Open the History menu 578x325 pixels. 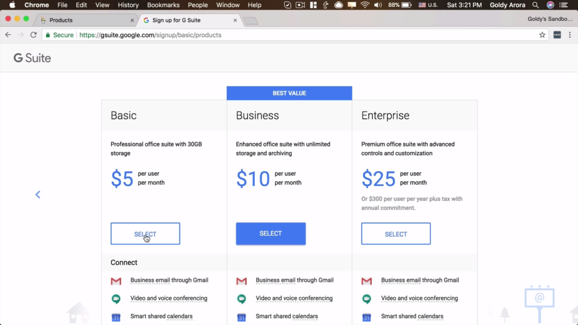pos(129,5)
